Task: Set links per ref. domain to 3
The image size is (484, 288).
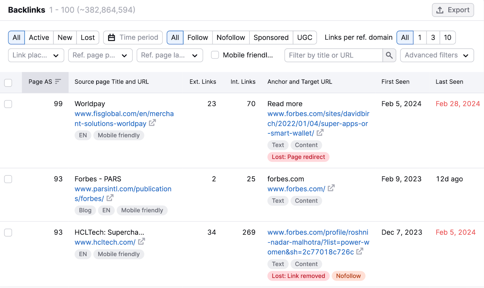Action: (x=433, y=38)
